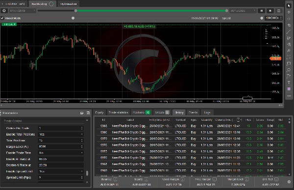Adjust the Speed value stepper
294x190 pixels.
click(x=281, y=18)
